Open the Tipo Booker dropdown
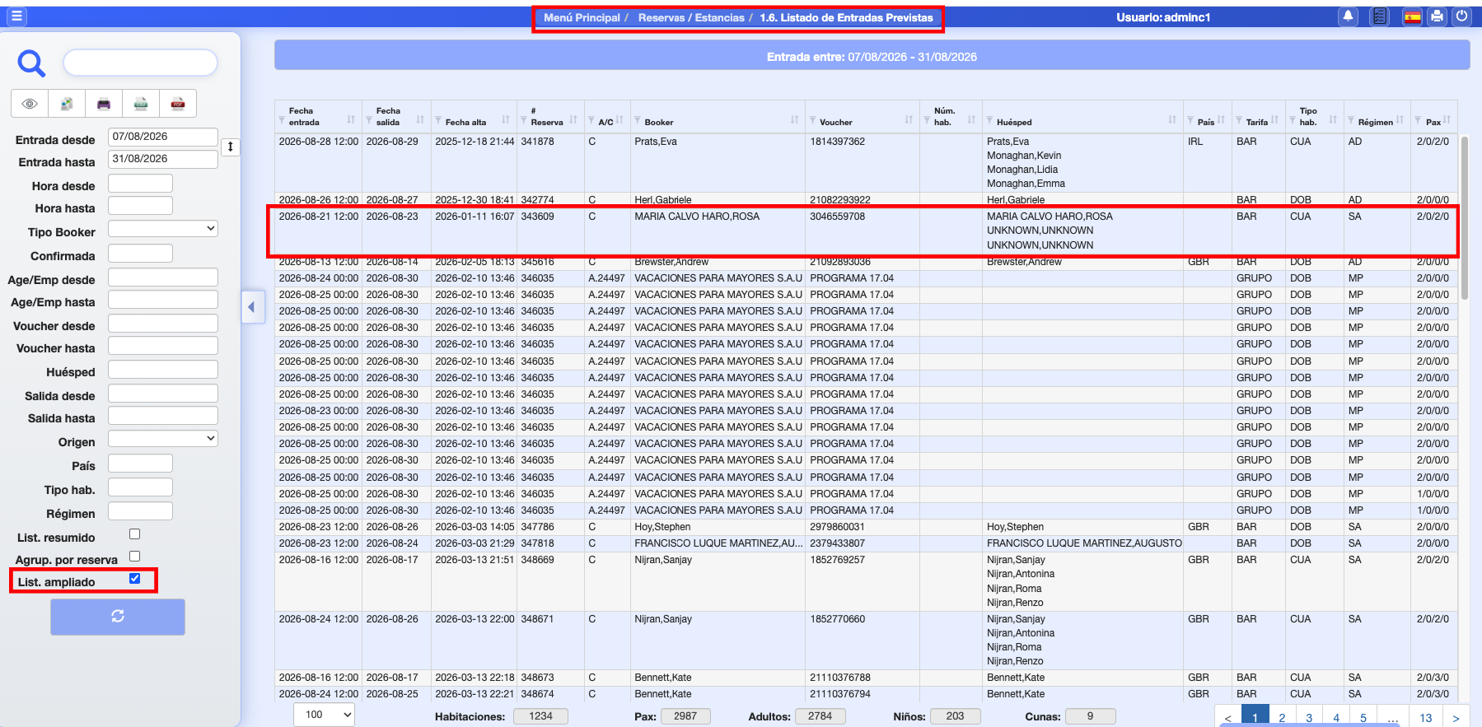The image size is (1482, 727). click(x=163, y=229)
